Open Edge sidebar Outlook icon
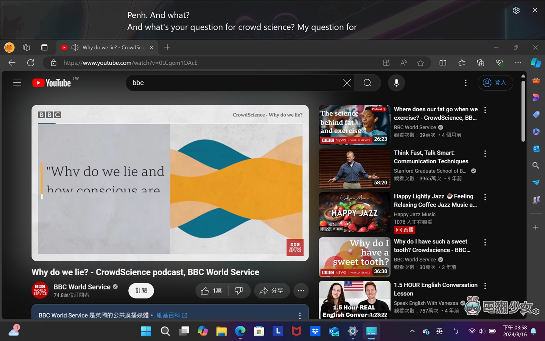The width and height of the screenshot is (545, 341). 536,149
